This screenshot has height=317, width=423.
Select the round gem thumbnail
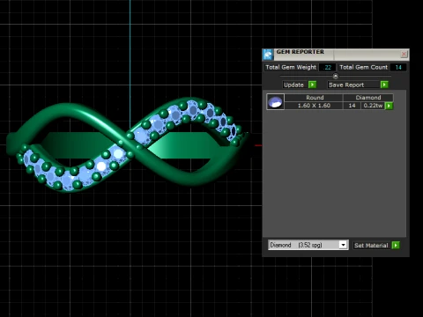coord(275,102)
